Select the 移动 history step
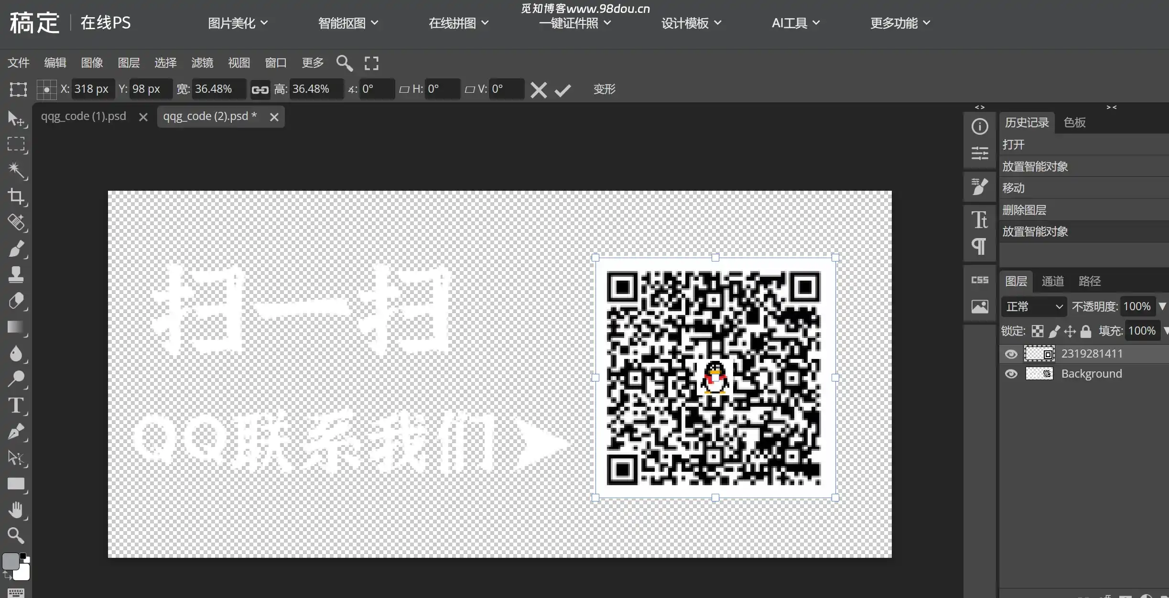Screen dimensions: 1169x598 pyautogui.click(x=1084, y=188)
